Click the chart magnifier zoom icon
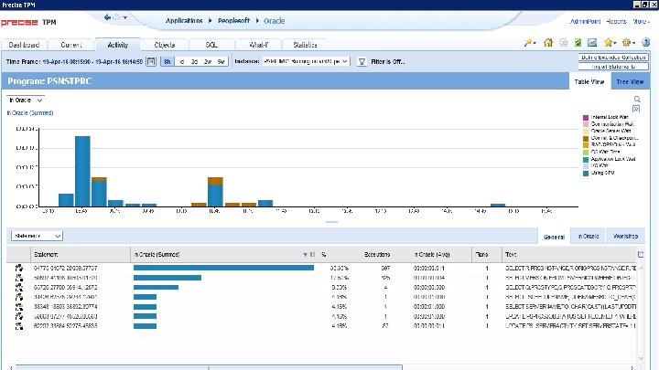 point(637,100)
